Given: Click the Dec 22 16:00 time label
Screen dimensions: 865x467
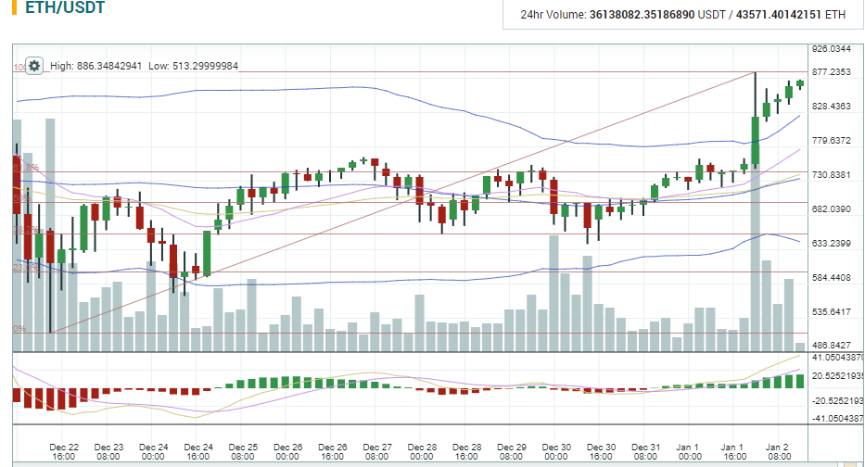Looking at the screenshot, I should 64,451.
